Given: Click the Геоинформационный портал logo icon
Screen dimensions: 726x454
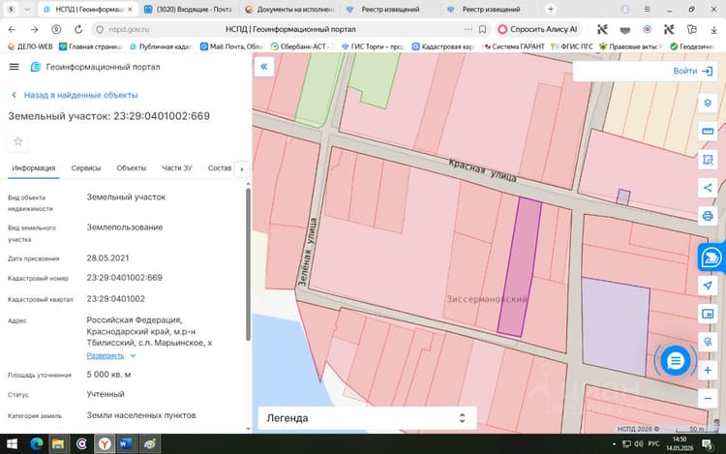Looking at the screenshot, I should click(36, 67).
